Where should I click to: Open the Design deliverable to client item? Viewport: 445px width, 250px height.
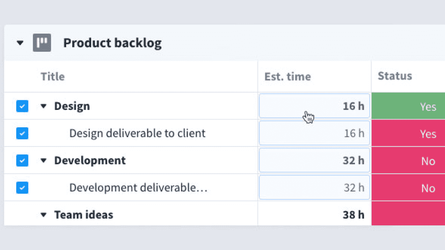[137, 133]
